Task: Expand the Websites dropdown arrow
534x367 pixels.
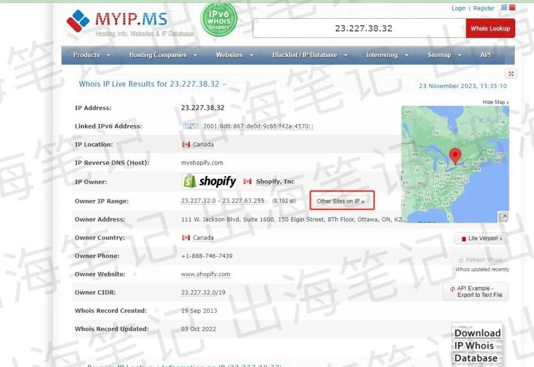Action: (251, 55)
